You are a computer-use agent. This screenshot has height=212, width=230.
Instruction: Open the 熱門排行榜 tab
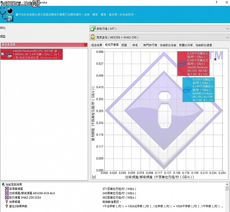[x=150, y=45]
